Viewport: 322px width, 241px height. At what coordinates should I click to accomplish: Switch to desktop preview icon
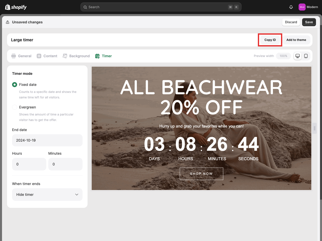[298, 56]
